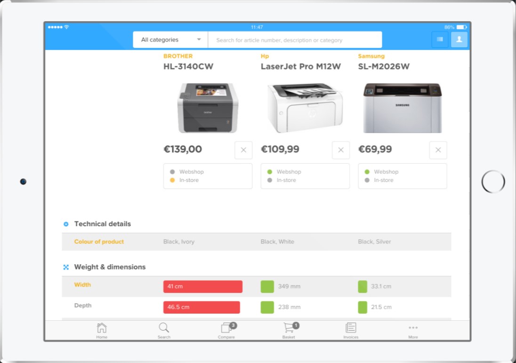Click the Technical details heading
The height and width of the screenshot is (363, 516).
point(102,224)
